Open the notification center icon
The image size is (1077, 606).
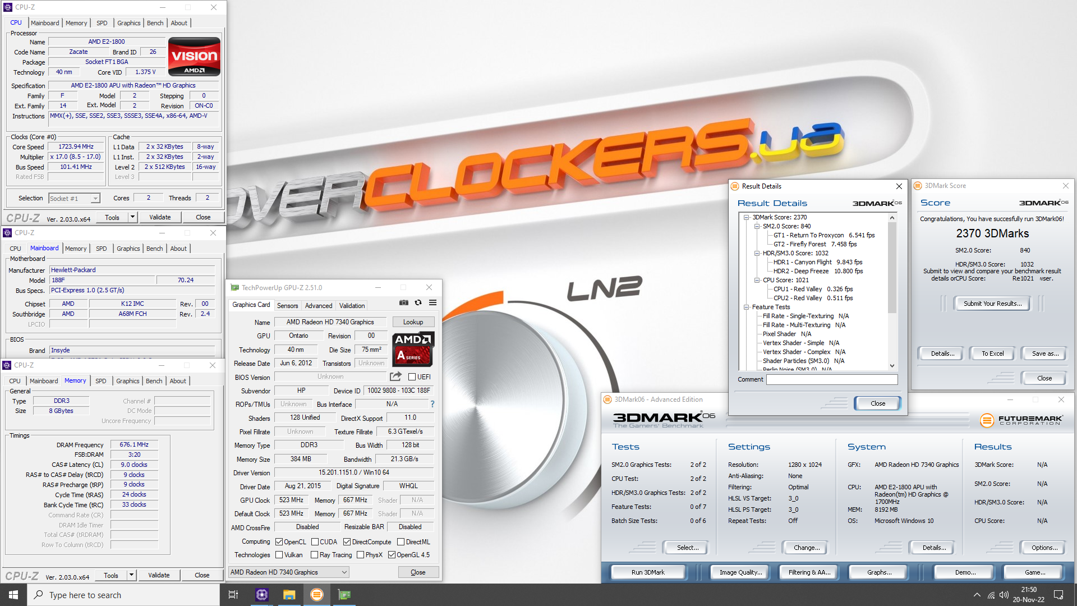[x=1058, y=595]
